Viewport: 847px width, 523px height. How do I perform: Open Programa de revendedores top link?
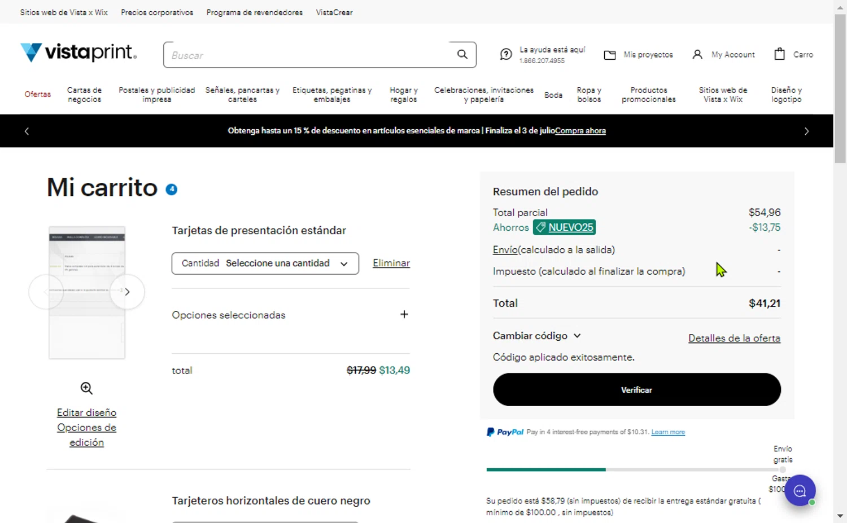pyautogui.click(x=255, y=12)
